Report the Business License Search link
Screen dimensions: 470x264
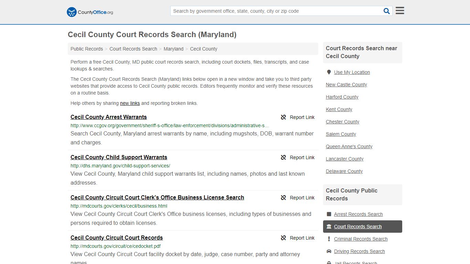298,198
